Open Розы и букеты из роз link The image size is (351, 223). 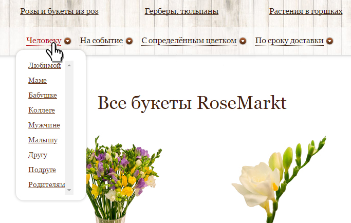click(x=59, y=11)
